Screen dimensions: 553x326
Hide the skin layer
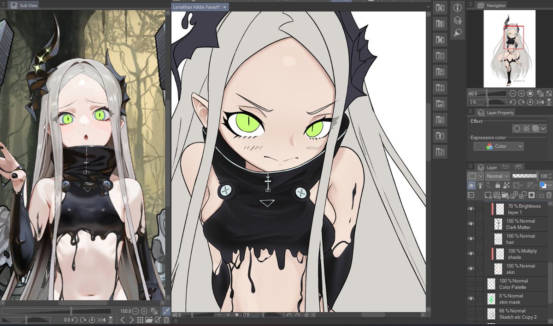pos(471,269)
